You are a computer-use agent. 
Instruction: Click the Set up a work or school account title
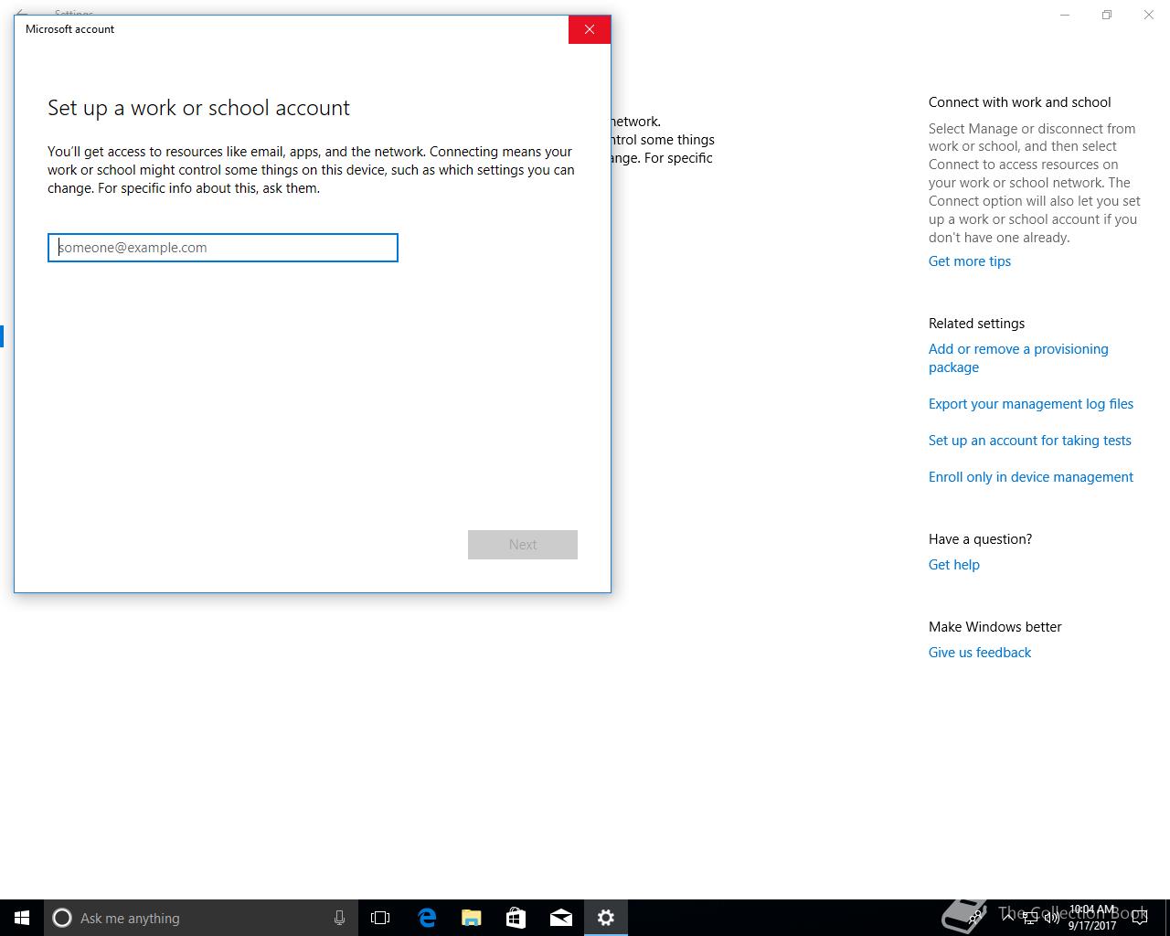pos(198,108)
